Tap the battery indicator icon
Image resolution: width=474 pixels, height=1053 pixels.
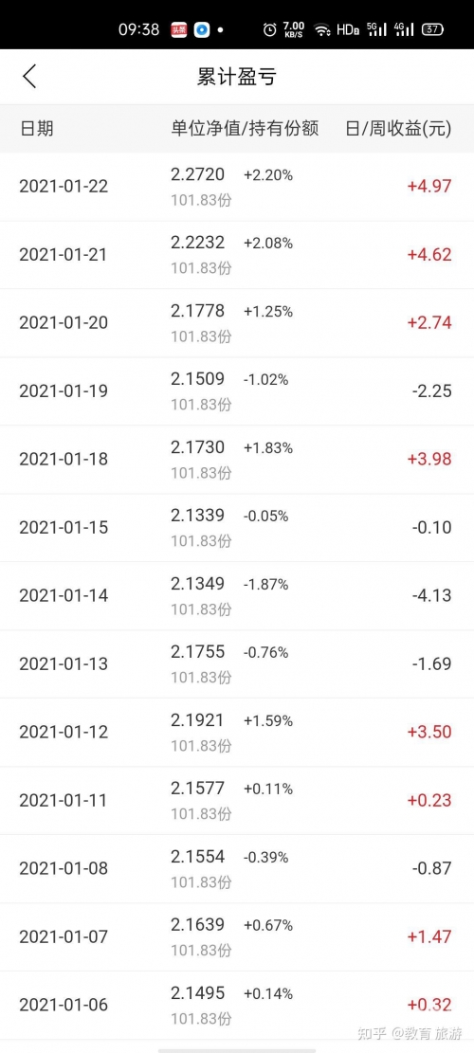click(431, 29)
